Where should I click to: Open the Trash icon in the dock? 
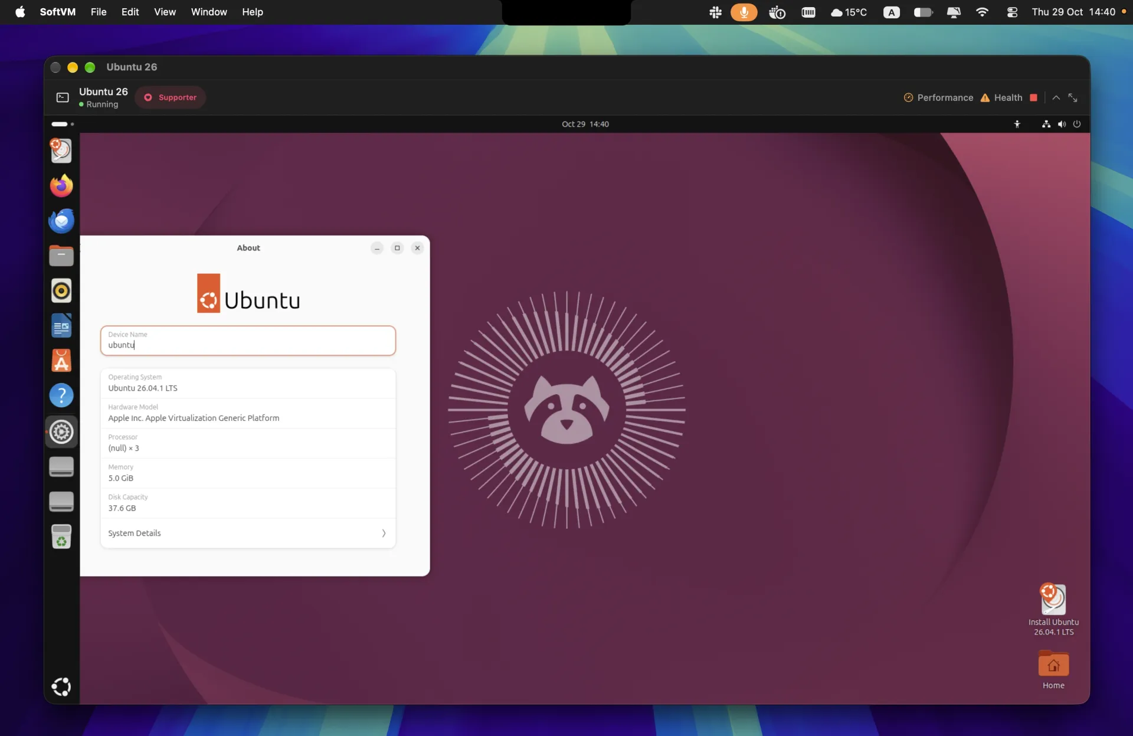61,537
